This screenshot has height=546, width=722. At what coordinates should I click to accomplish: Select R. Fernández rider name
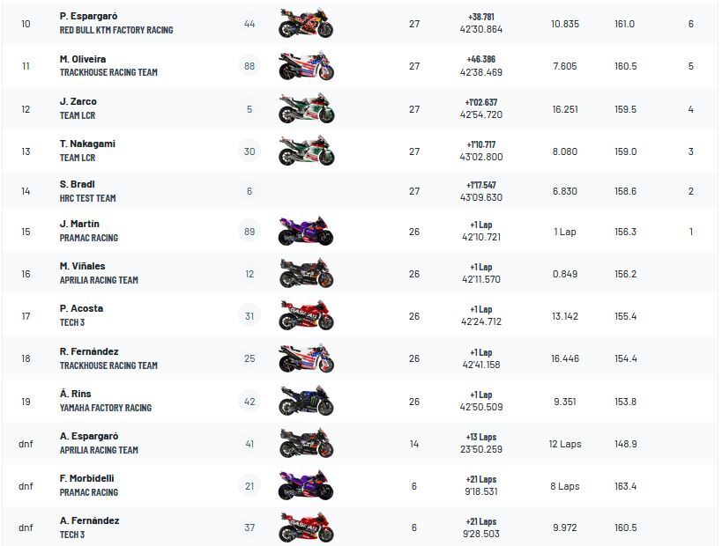pos(89,351)
